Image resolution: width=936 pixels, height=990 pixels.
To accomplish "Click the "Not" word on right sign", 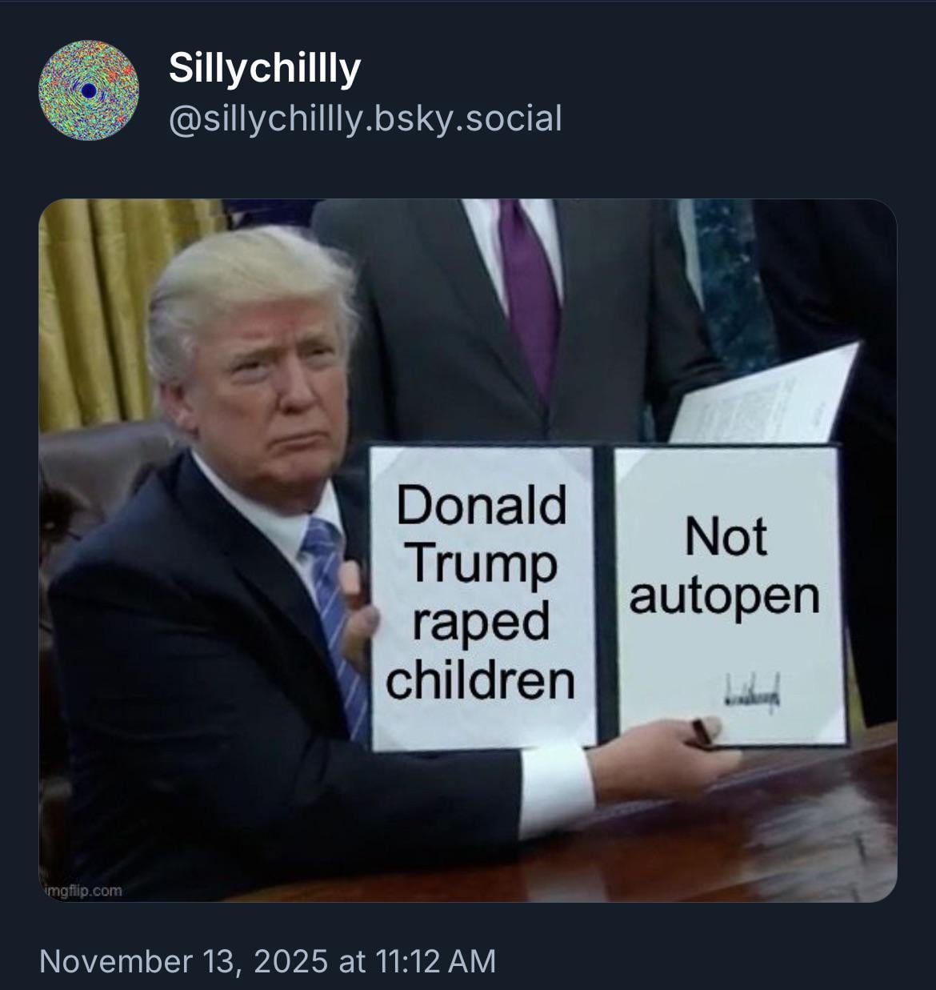I will [x=725, y=537].
